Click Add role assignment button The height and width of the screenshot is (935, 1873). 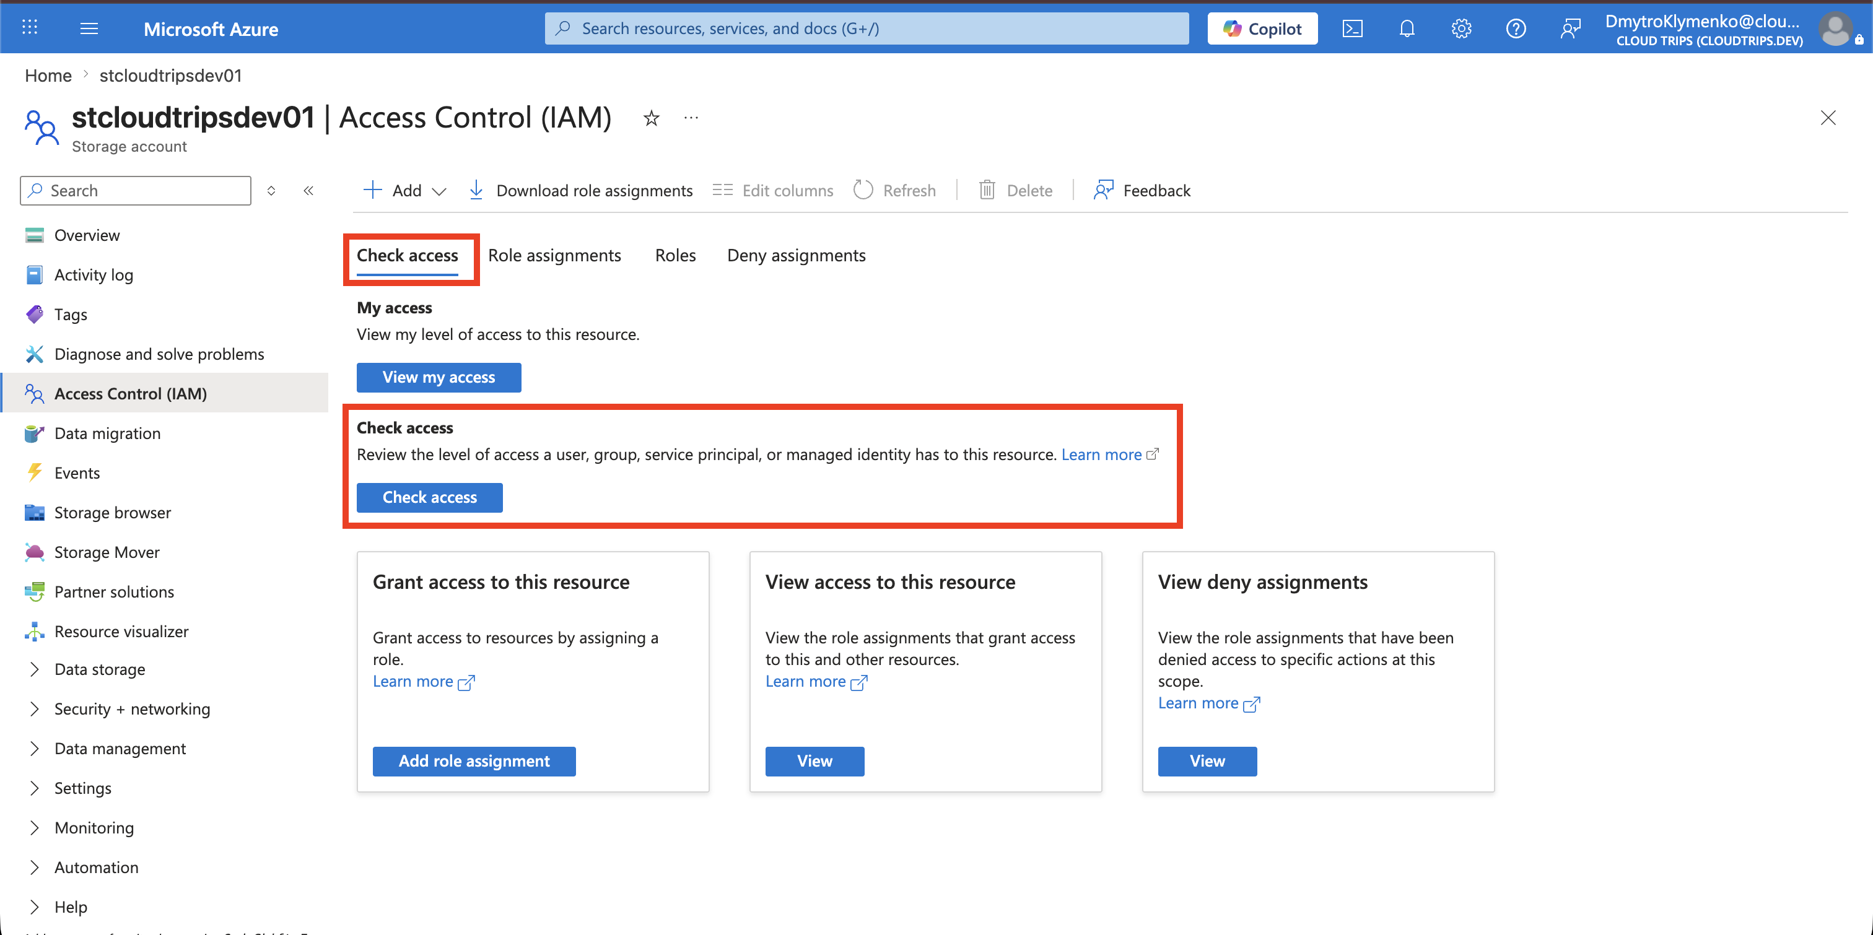(x=474, y=761)
